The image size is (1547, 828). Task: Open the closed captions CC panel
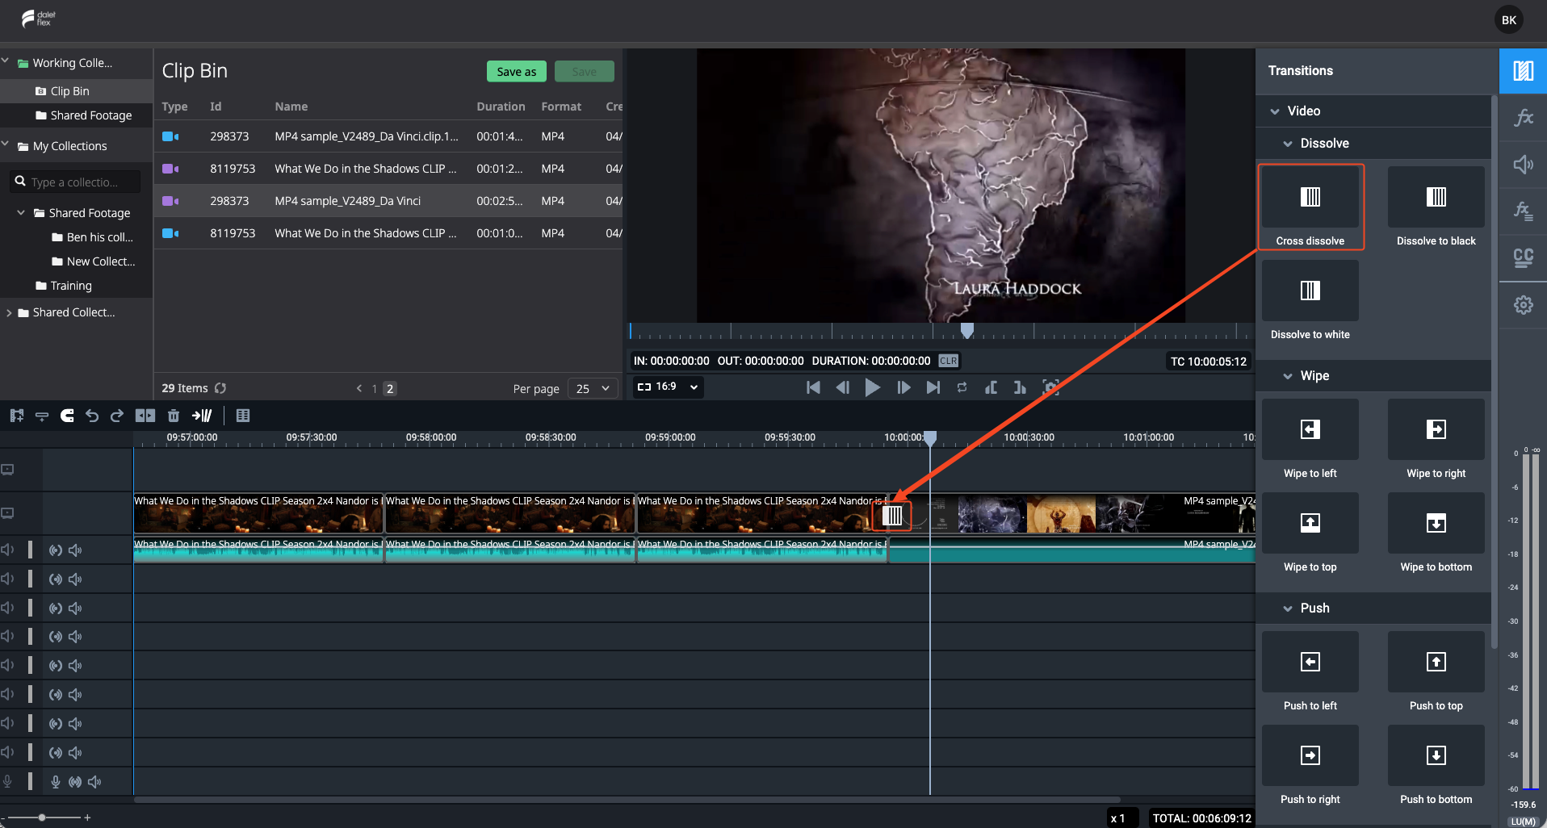tap(1523, 257)
